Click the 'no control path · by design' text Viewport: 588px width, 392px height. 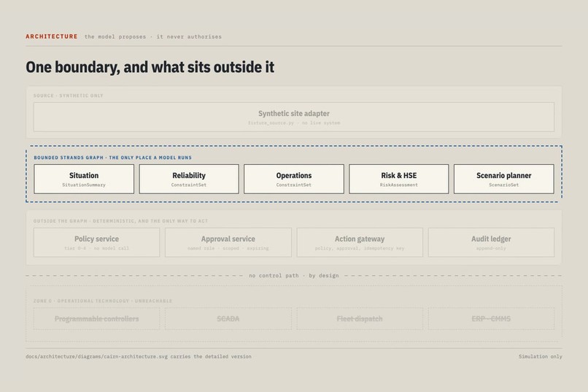coord(294,276)
